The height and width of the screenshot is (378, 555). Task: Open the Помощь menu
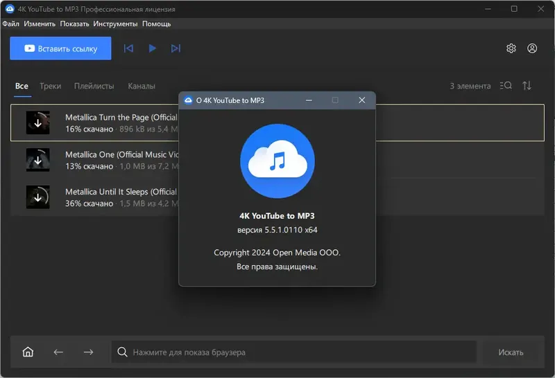pyautogui.click(x=157, y=24)
